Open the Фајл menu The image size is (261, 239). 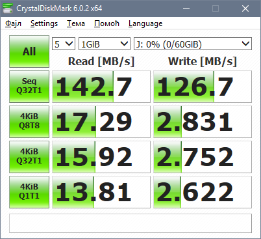click(14, 23)
